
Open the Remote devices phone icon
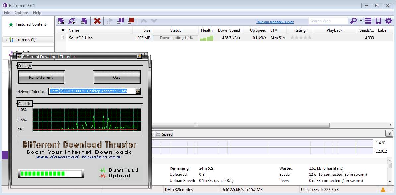[x=378, y=21]
